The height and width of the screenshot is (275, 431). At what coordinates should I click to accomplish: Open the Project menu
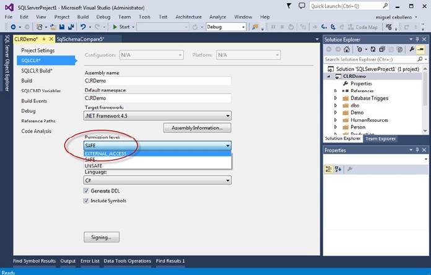coord(62,17)
